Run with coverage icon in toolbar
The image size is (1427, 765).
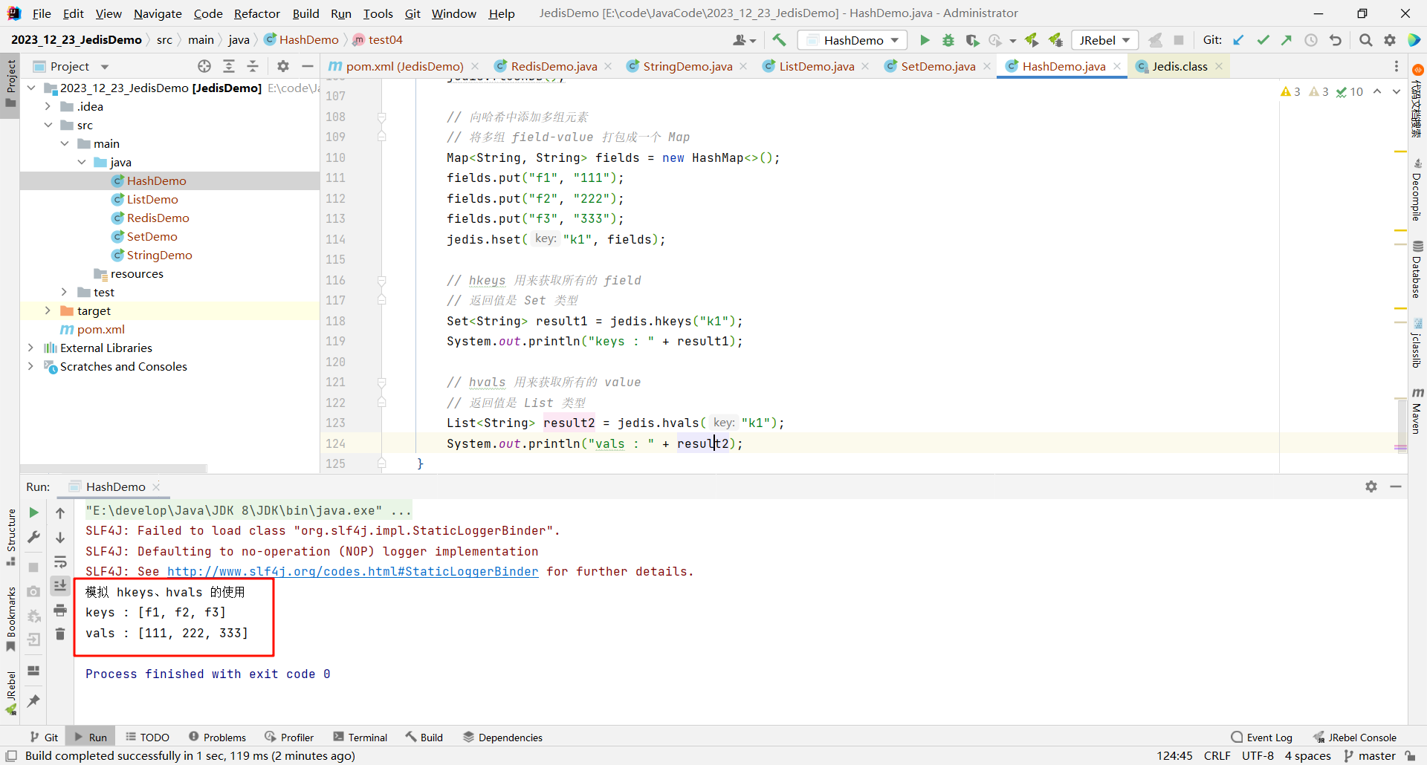[972, 40]
